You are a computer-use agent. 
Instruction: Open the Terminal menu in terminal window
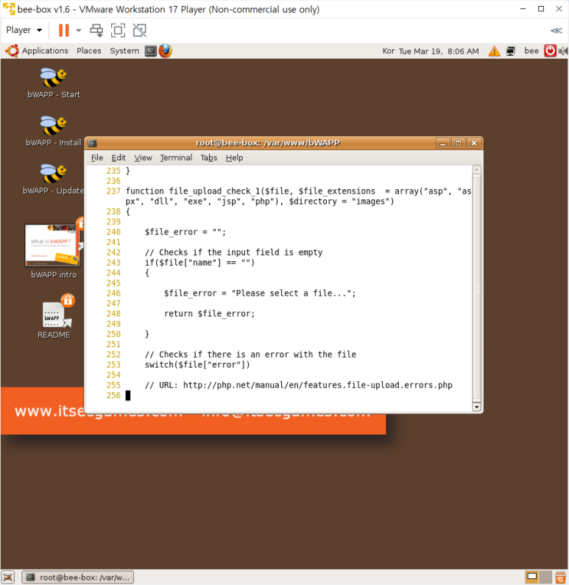[176, 157]
